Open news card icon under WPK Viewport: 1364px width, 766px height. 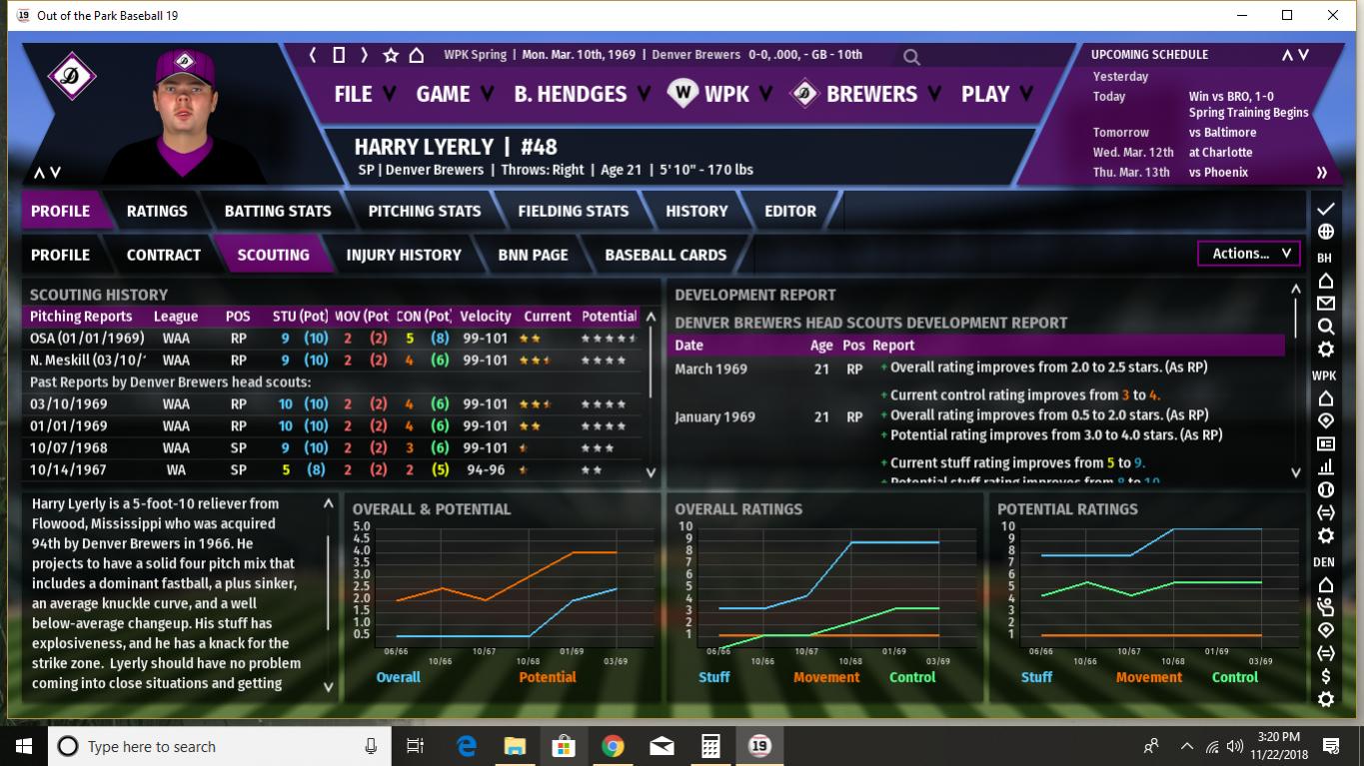tap(1325, 443)
